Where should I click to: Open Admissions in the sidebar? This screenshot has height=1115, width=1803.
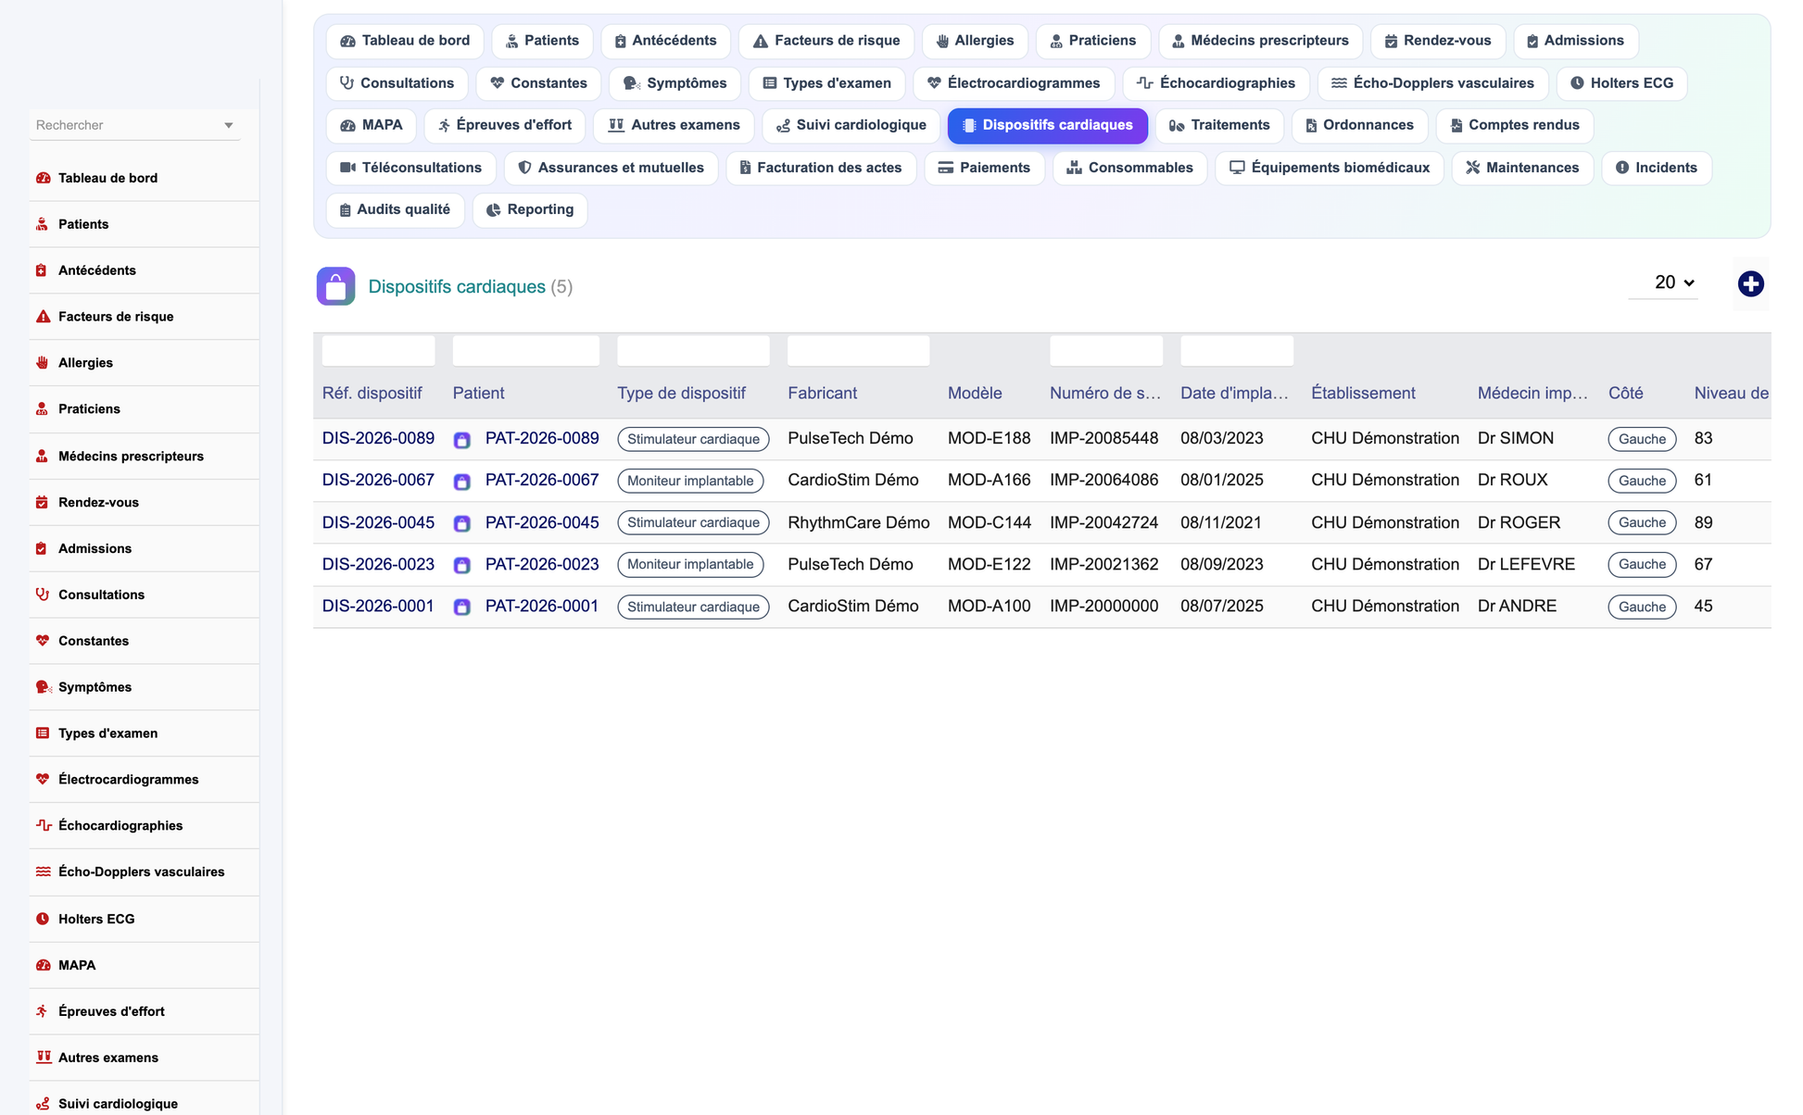coord(95,548)
